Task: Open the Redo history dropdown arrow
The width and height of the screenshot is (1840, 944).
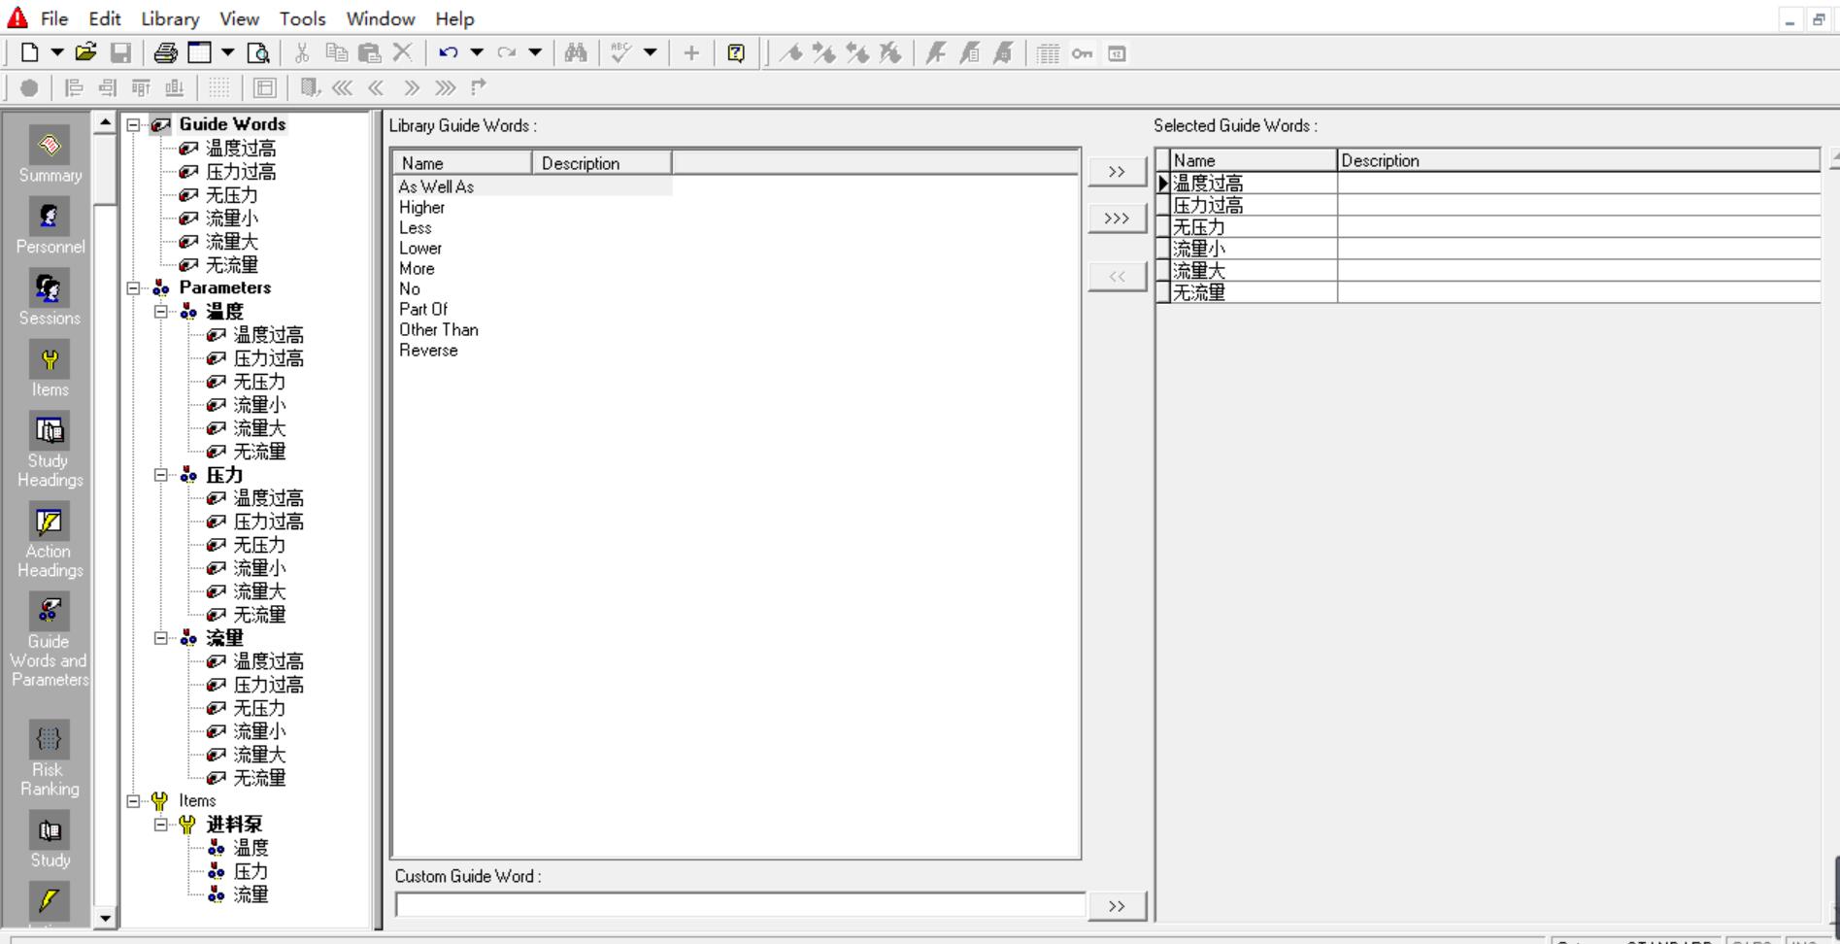Action: [x=535, y=53]
